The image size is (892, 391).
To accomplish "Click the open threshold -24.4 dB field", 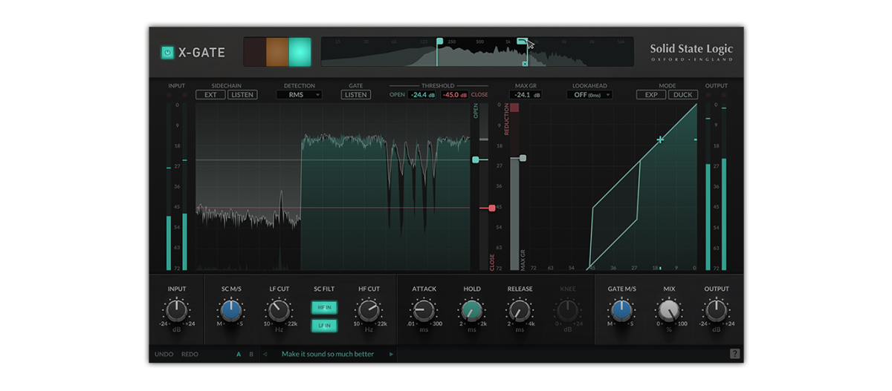I will (x=422, y=95).
